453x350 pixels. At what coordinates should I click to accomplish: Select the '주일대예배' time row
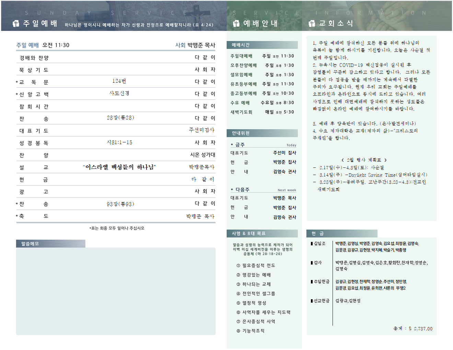coord(262,56)
